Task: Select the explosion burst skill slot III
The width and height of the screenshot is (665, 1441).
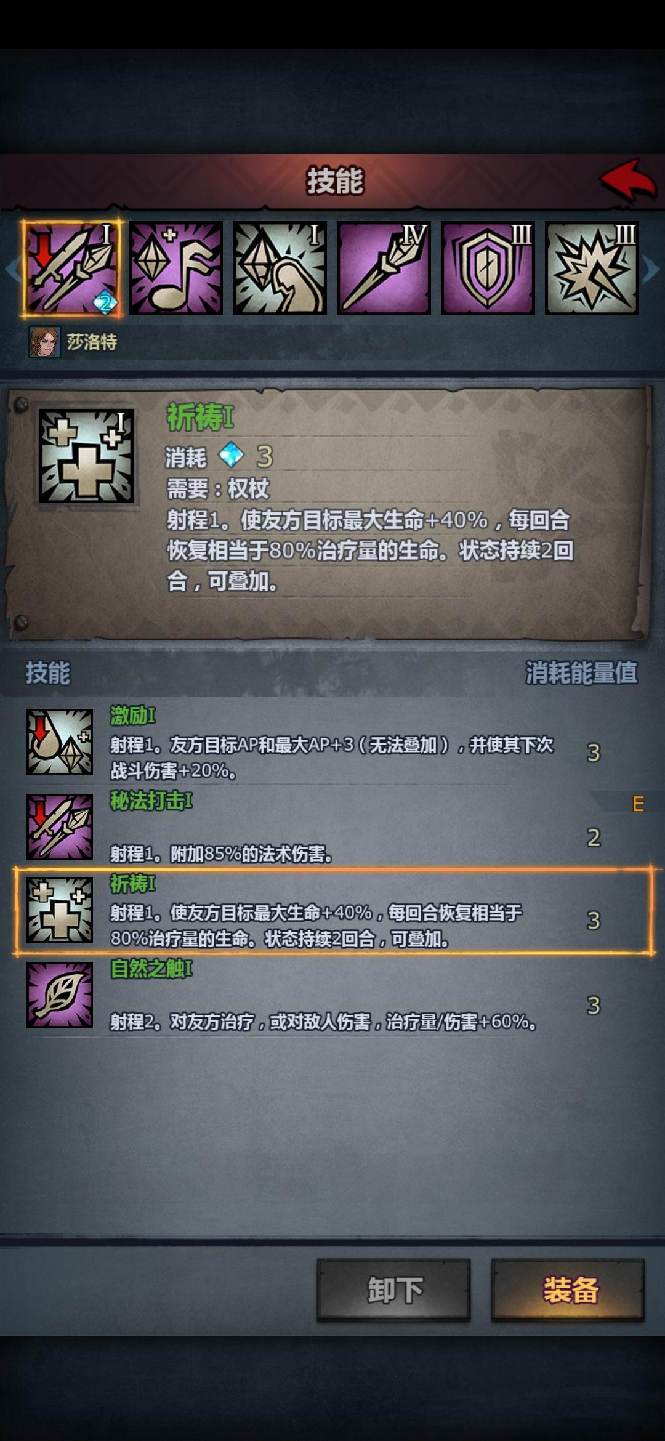Action: pos(592,268)
